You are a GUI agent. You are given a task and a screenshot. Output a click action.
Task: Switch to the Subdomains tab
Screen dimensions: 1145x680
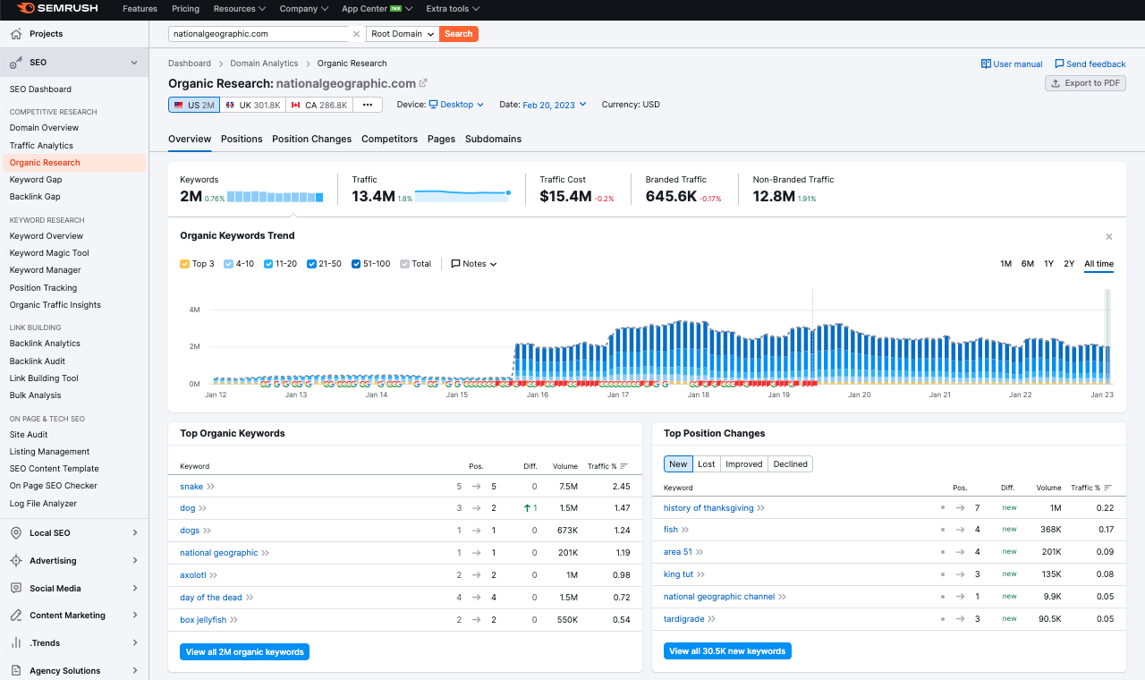pyautogui.click(x=493, y=139)
